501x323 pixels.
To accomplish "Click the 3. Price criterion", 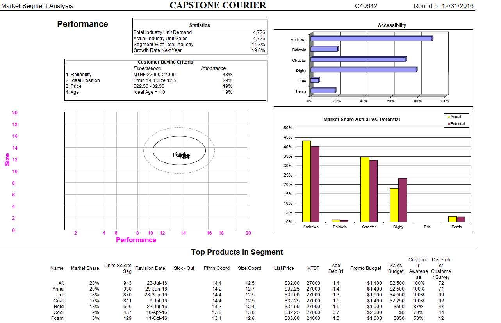I will click(73, 86).
